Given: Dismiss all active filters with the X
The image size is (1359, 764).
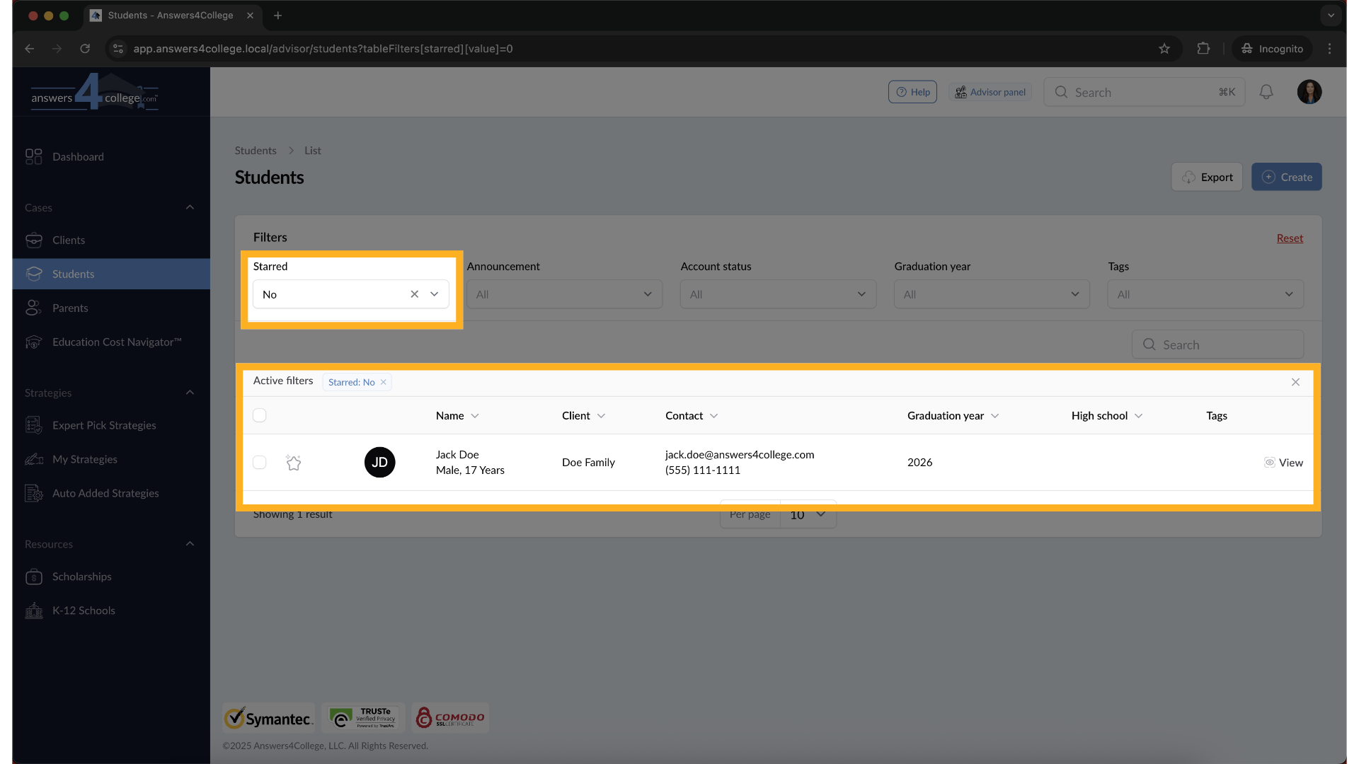Looking at the screenshot, I should [1295, 382].
